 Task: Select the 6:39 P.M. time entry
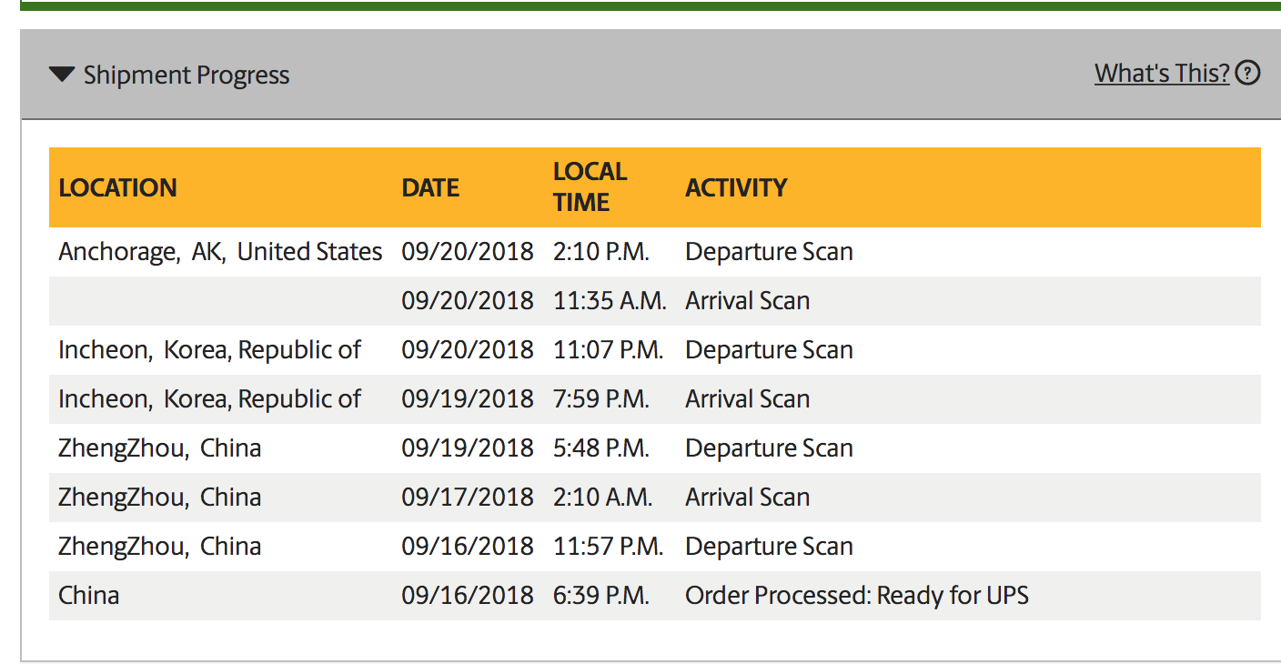(x=600, y=595)
